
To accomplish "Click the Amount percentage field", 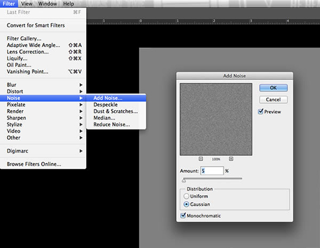I will [x=212, y=171].
